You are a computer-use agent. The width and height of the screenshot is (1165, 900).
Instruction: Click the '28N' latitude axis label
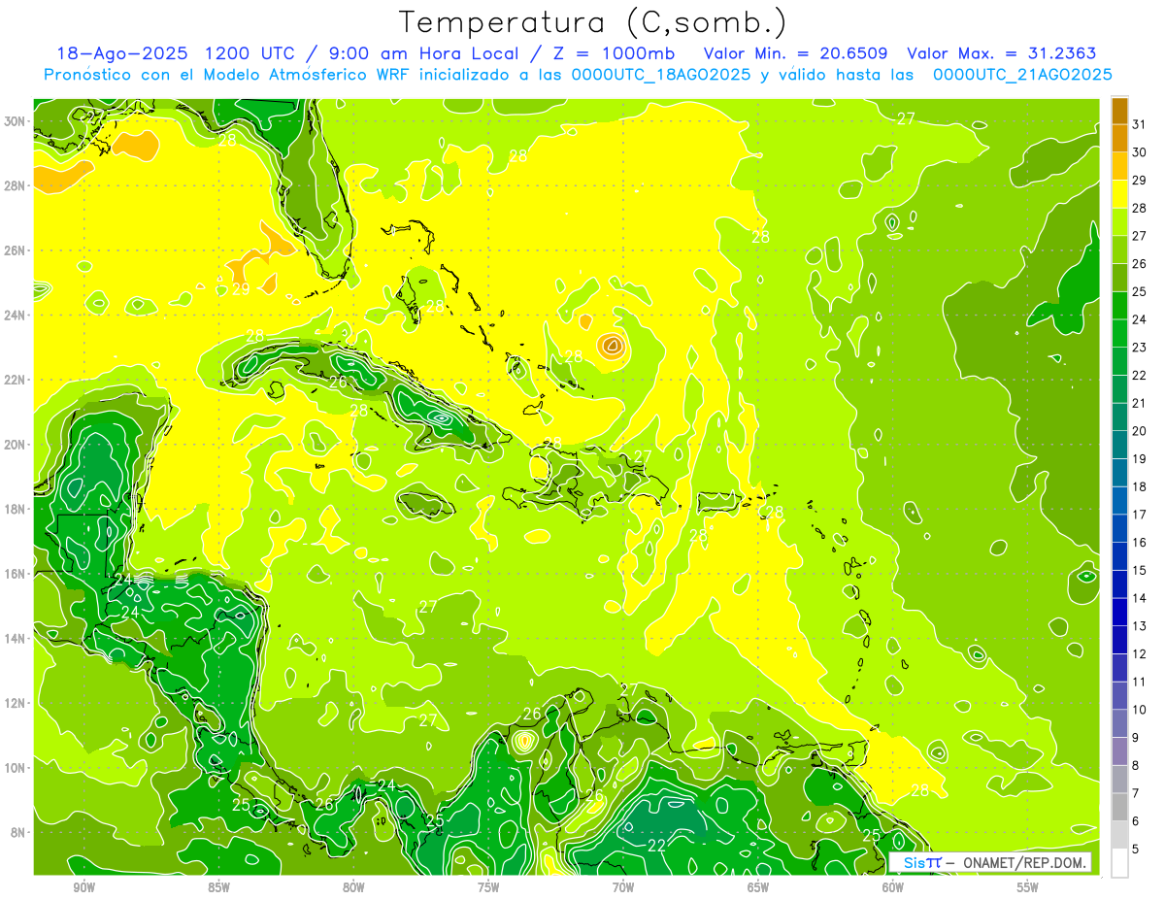point(16,185)
